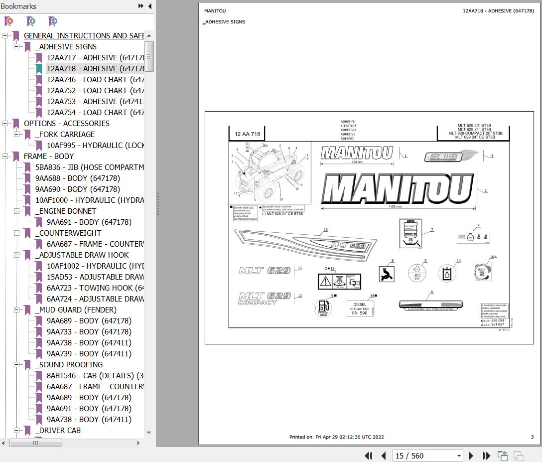Open bookmark 6AA724 - ADJUSTABLE DRAW

click(95, 299)
